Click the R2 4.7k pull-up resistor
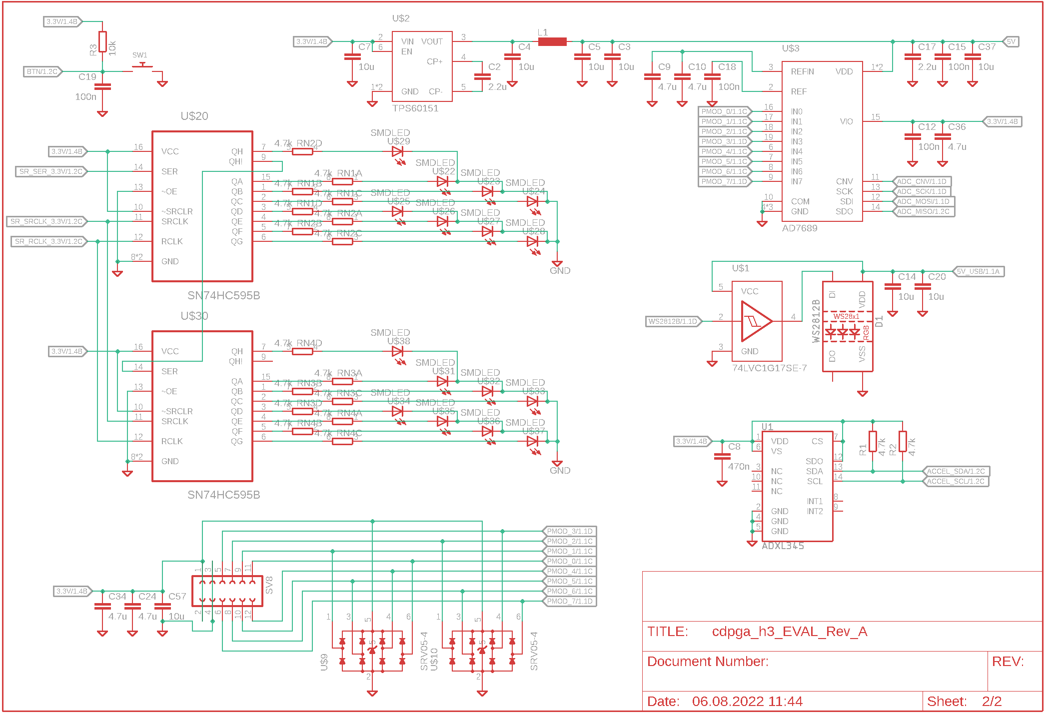 click(903, 442)
